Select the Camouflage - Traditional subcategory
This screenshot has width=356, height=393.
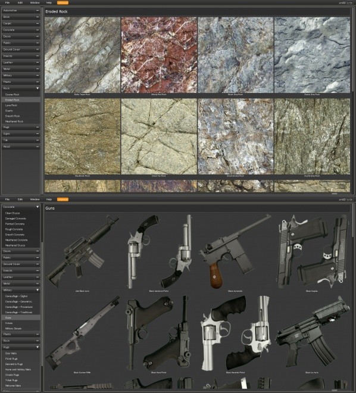tap(21, 312)
